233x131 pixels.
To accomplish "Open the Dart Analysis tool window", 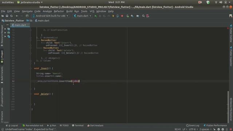I will pos(95,126).
